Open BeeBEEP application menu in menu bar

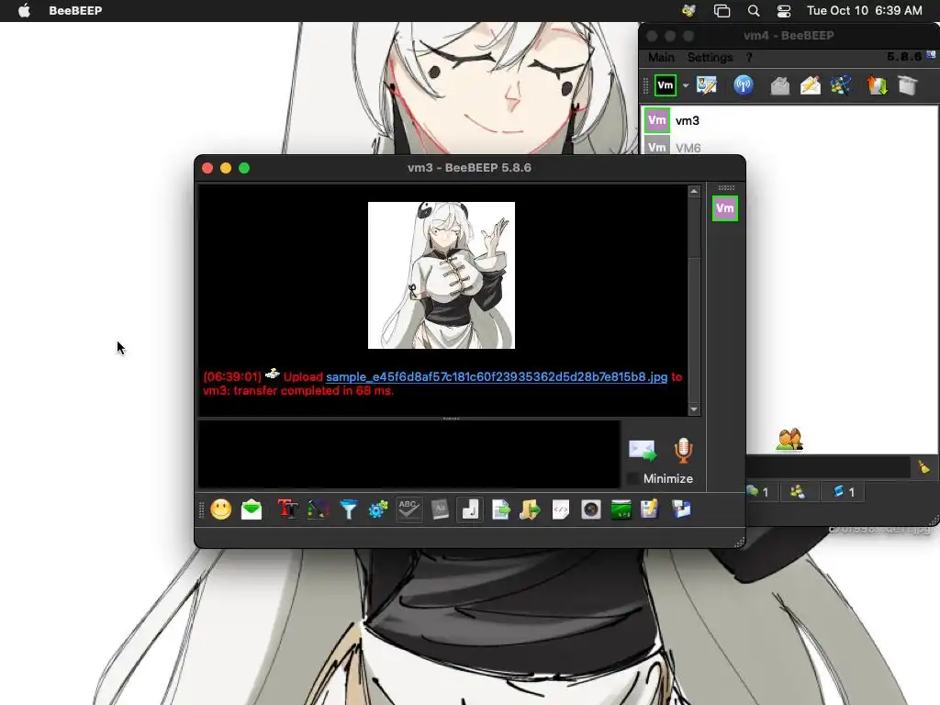(75, 11)
